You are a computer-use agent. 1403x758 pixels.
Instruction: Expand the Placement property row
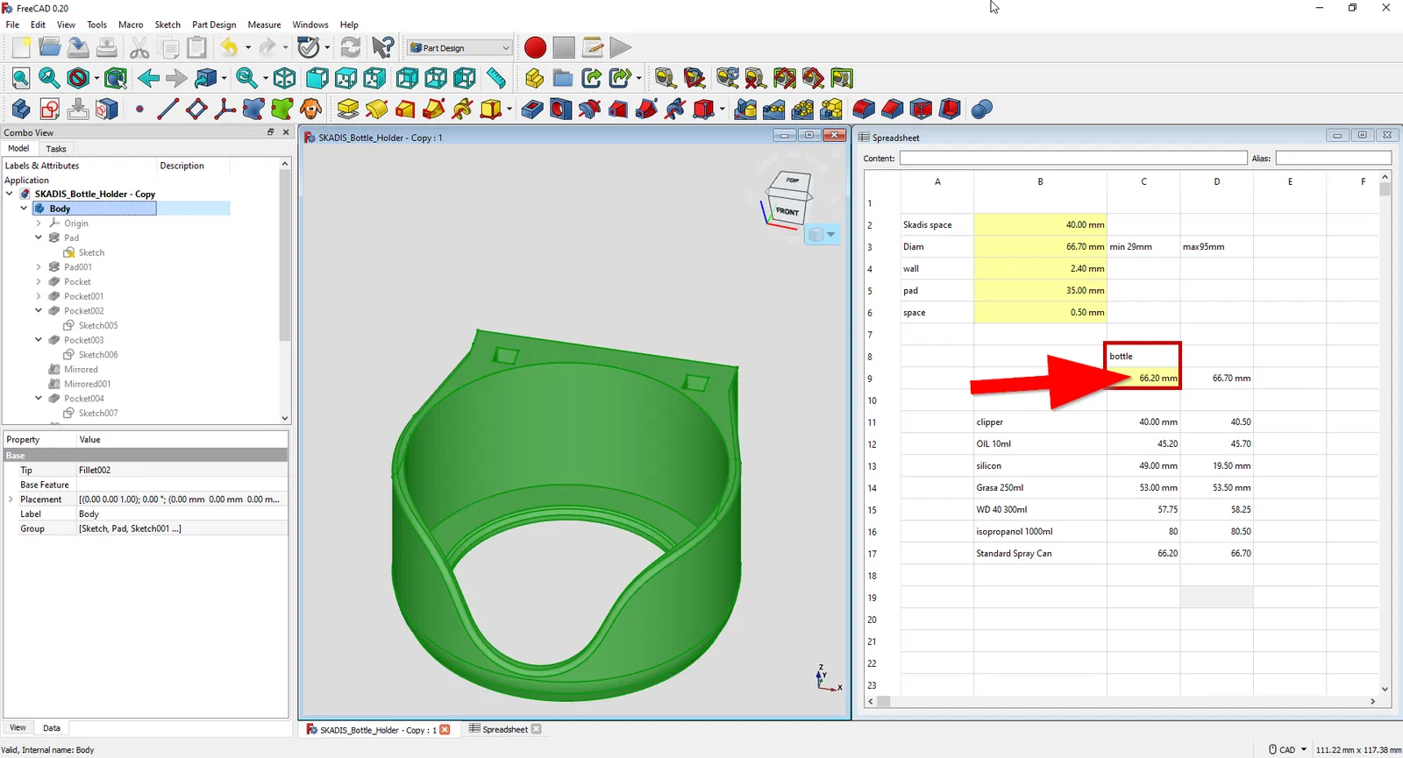tap(11, 499)
